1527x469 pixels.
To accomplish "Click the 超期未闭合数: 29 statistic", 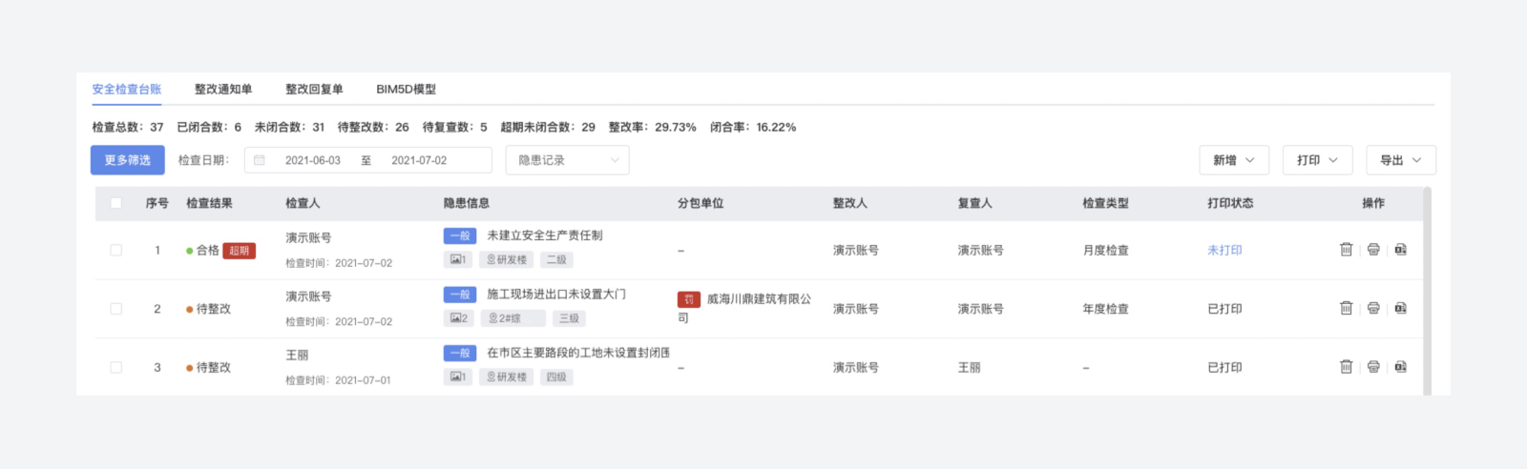I will 548,127.
